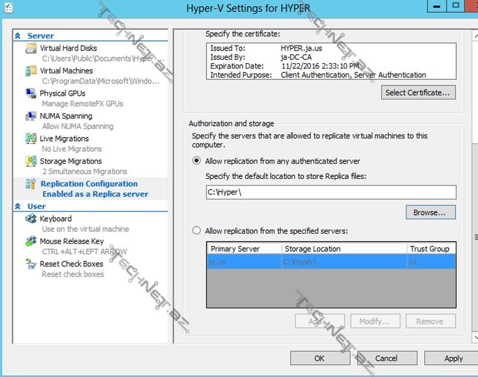Click the default Replica storage location field

330,192
